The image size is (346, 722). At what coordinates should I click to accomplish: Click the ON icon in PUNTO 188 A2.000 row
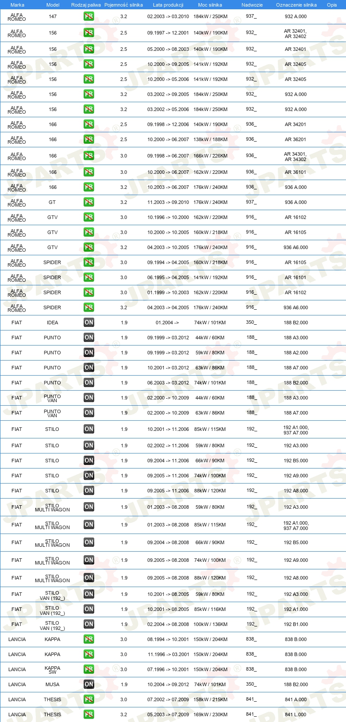[x=89, y=353]
